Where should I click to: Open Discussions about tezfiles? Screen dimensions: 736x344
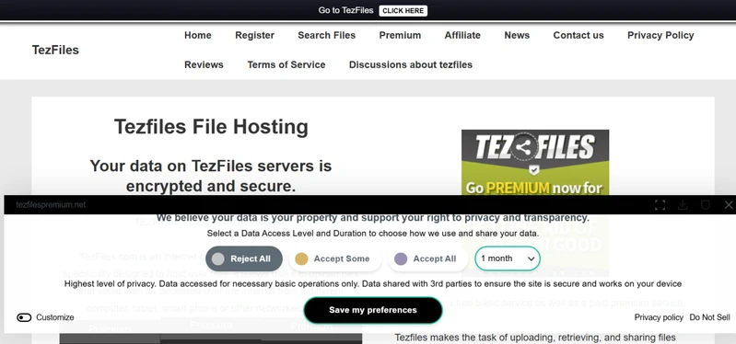coord(411,64)
